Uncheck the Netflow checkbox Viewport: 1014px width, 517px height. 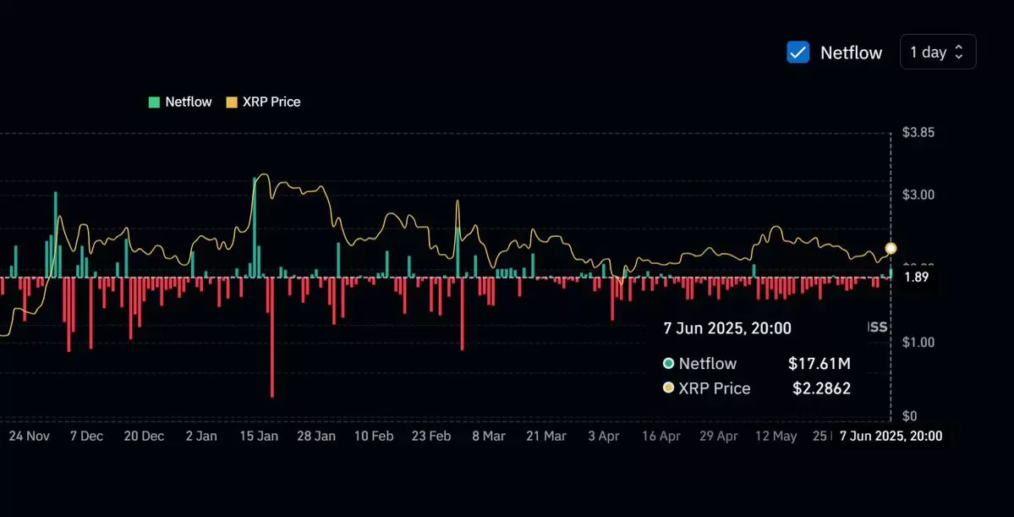[798, 52]
